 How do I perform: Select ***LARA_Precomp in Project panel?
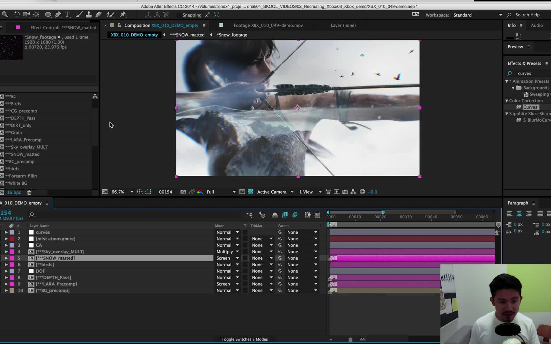pyautogui.click(x=23, y=140)
